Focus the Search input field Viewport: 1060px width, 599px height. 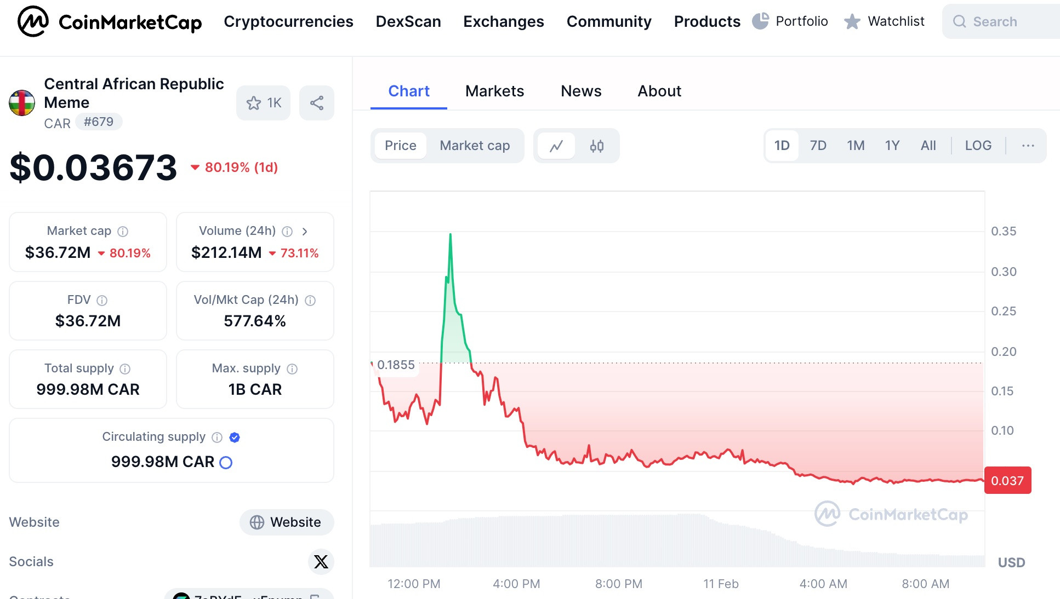pos(1001,21)
